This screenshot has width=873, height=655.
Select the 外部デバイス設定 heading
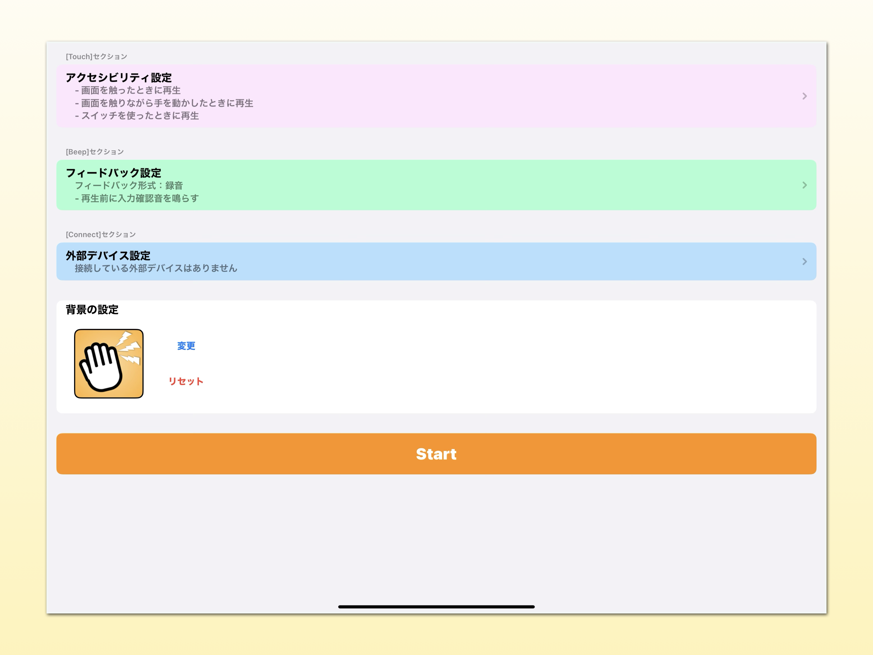(108, 255)
